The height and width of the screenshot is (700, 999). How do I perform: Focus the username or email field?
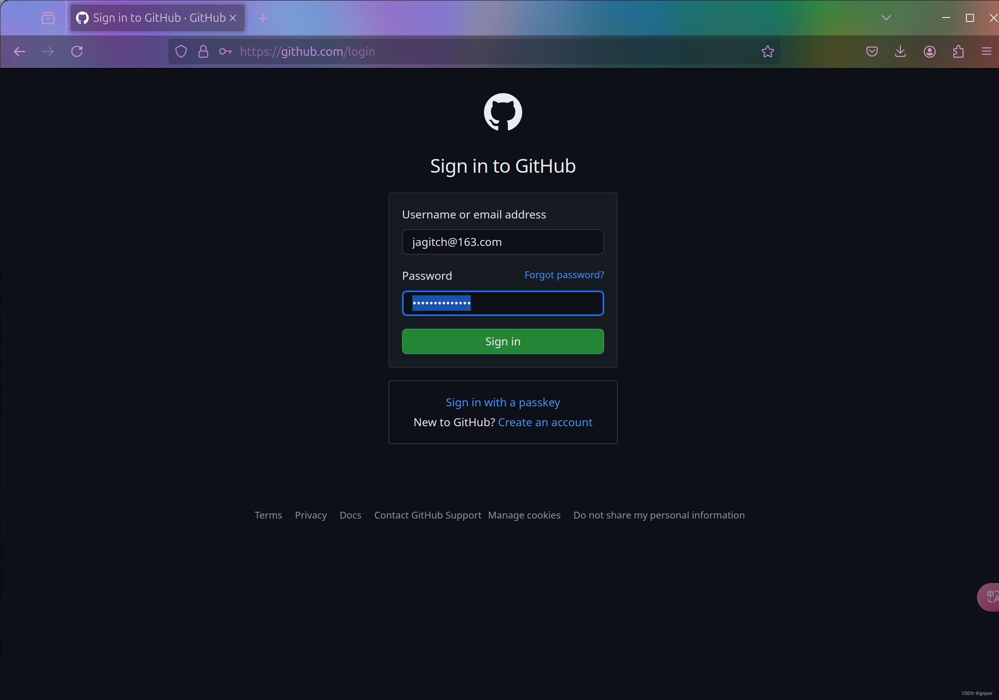pos(503,242)
